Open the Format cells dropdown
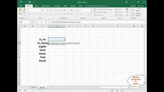 [119, 15]
